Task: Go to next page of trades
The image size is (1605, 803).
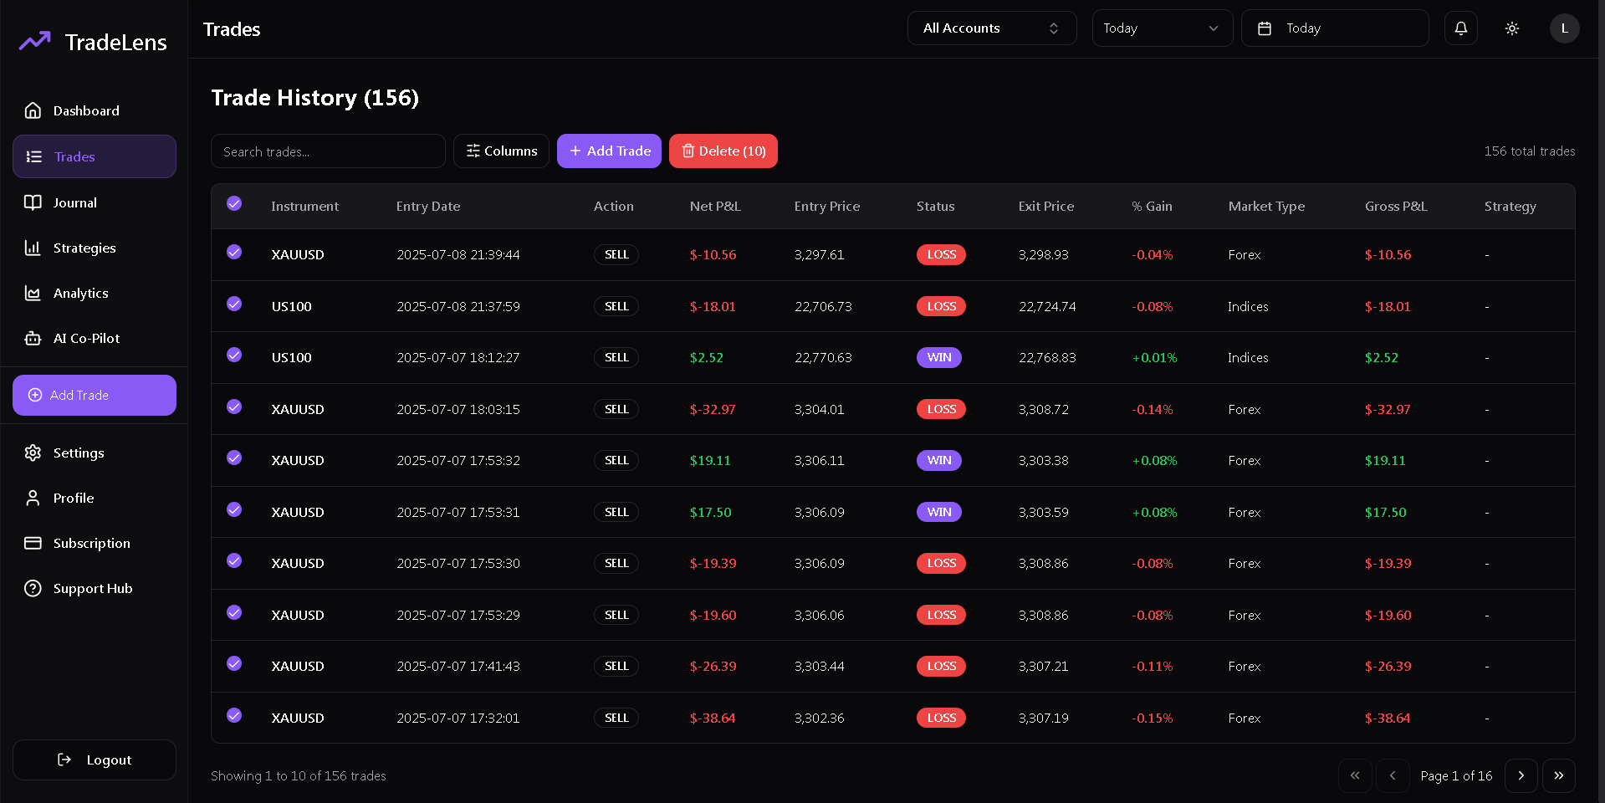Action: pos(1521,775)
